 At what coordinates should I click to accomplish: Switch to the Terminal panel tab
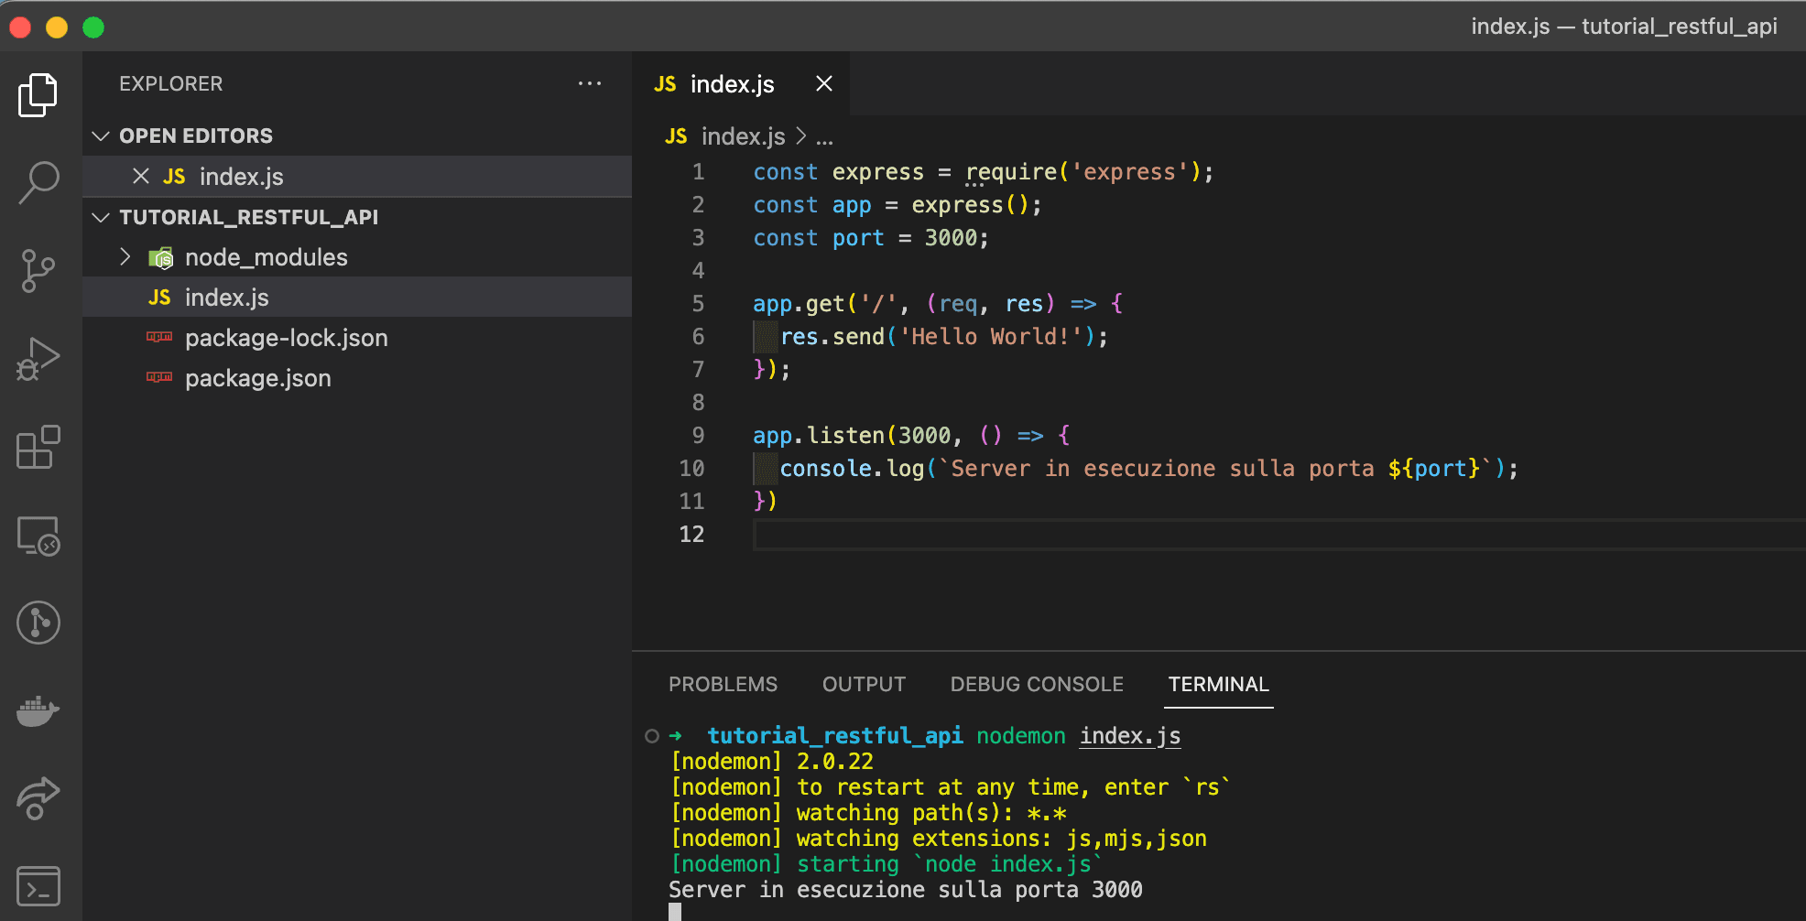pyautogui.click(x=1218, y=684)
